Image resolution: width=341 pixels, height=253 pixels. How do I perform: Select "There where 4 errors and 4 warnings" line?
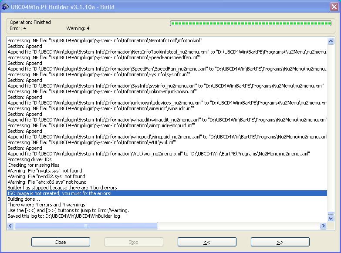pyautogui.click(x=167, y=205)
